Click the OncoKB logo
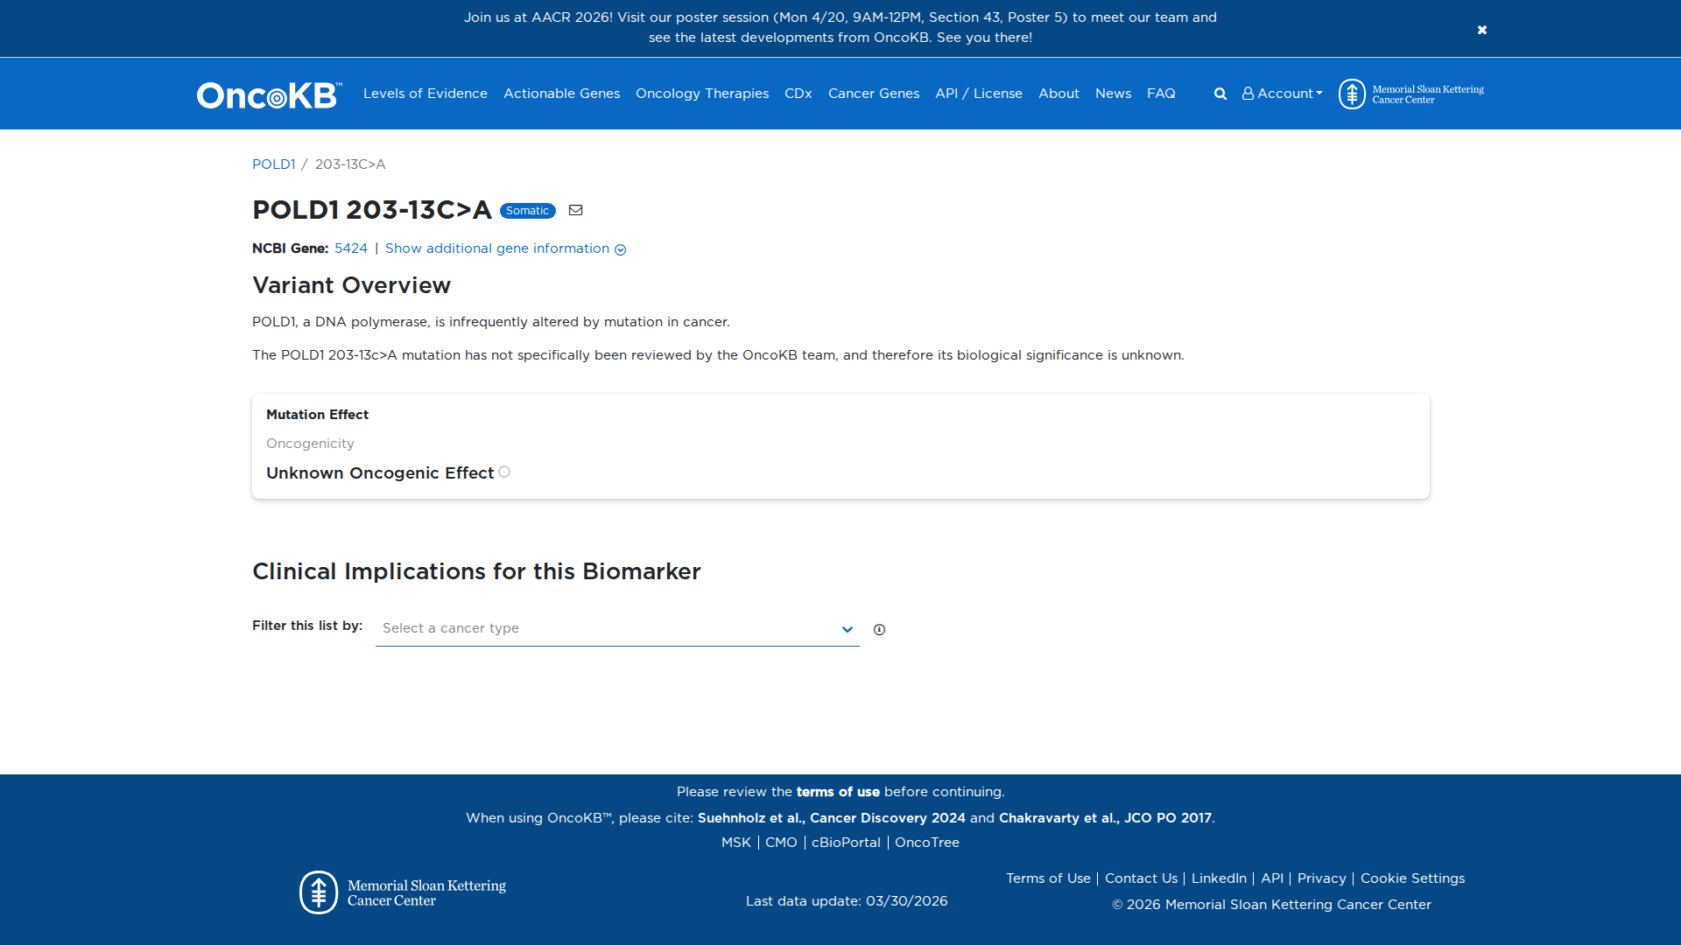The width and height of the screenshot is (1681, 945). click(269, 94)
